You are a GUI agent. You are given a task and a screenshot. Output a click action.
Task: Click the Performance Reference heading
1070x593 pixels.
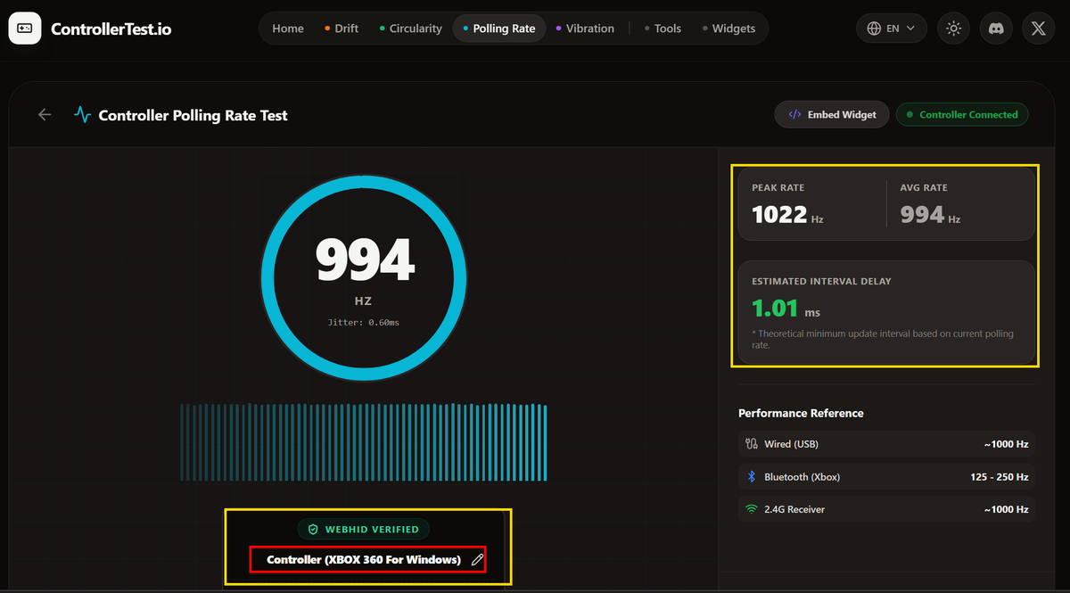pyautogui.click(x=801, y=413)
